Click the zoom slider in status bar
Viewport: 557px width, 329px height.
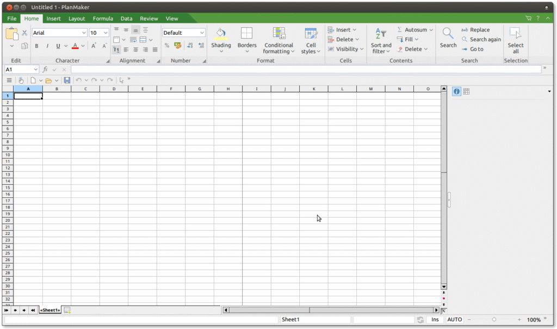click(x=494, y=320)
